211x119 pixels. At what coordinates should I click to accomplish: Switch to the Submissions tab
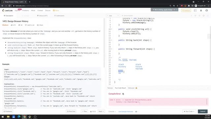coord(59,16)
